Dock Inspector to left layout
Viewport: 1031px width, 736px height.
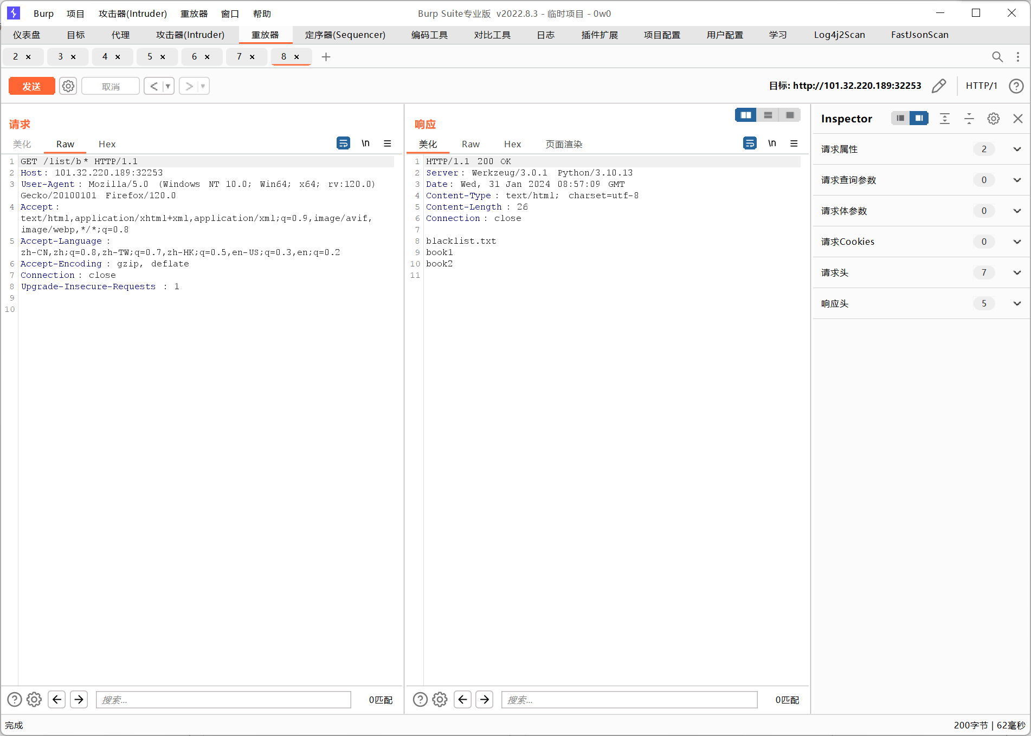(900, 118)
